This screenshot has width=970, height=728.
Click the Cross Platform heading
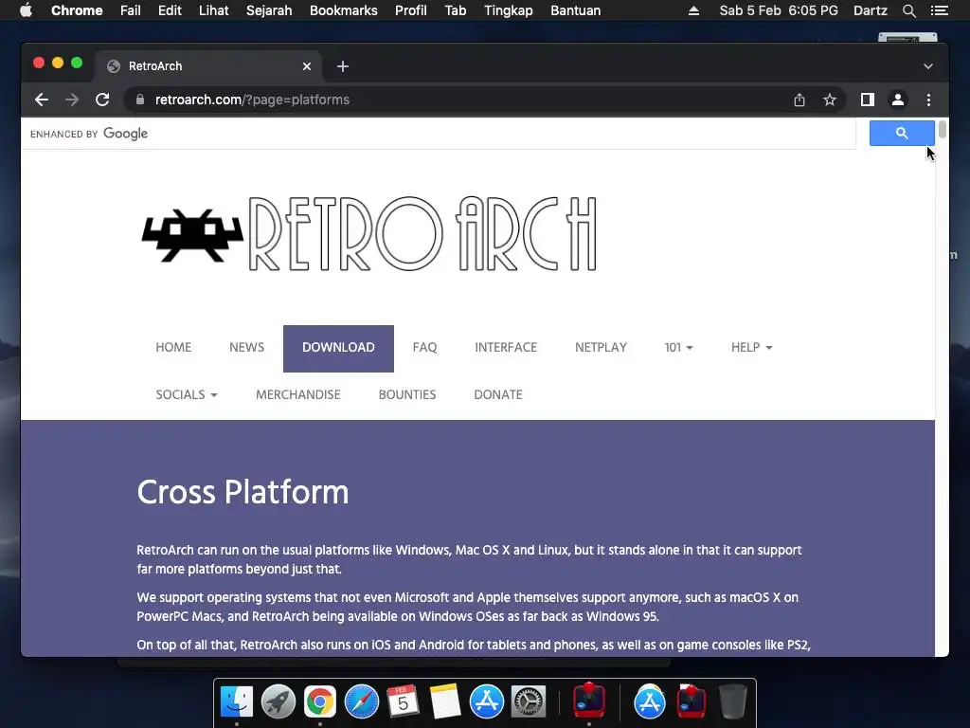pyautogui.click(x=242, y=492)
